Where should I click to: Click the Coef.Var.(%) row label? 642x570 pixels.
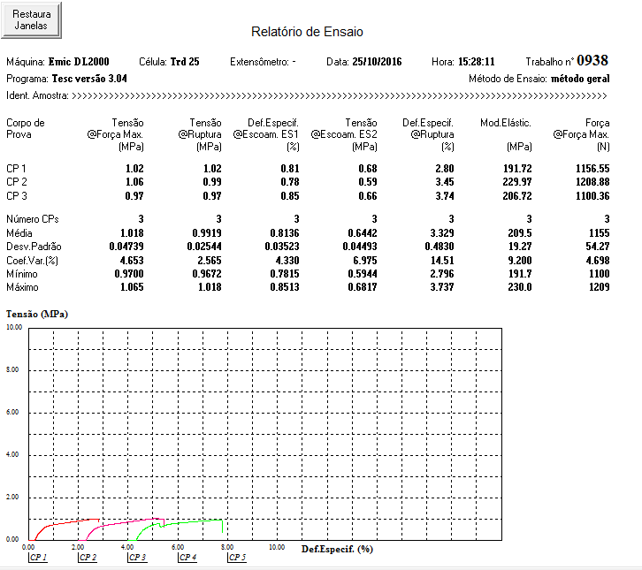32,261
